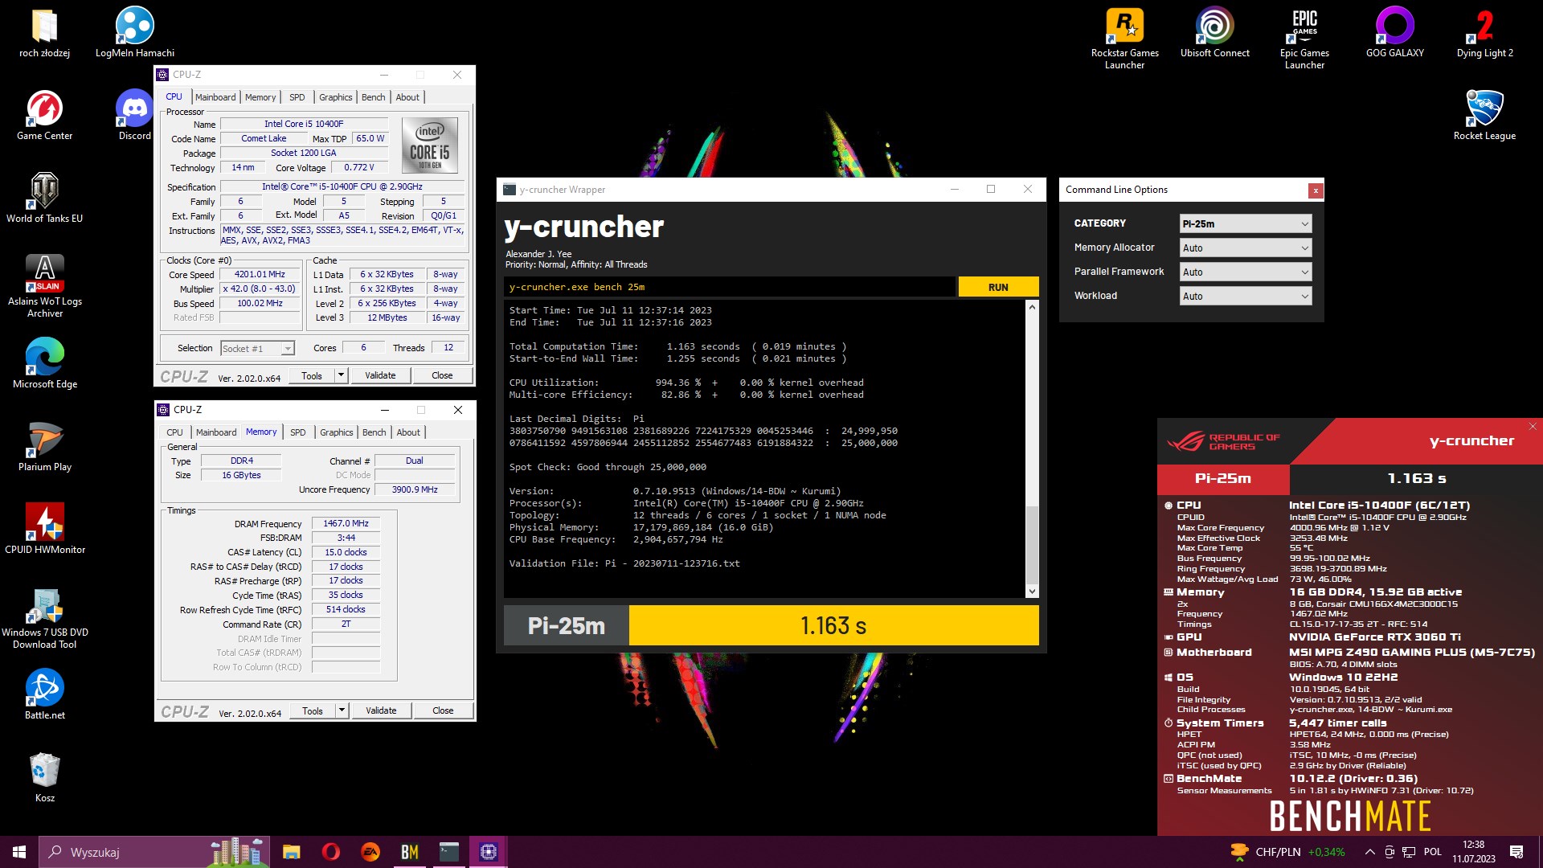This screenshot has height=868, width=1543.
Task: Switch to Mainboard tab in top CPU-Z
Action: pos(215,97)
